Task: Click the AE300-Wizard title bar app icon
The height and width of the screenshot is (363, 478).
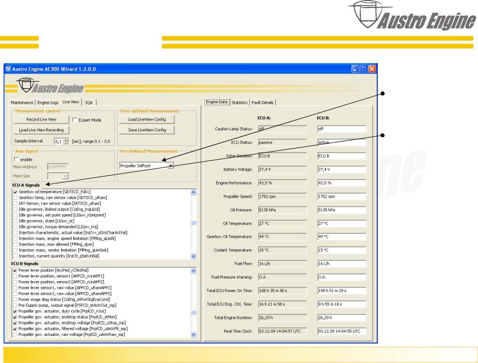Action: (8, 69)
